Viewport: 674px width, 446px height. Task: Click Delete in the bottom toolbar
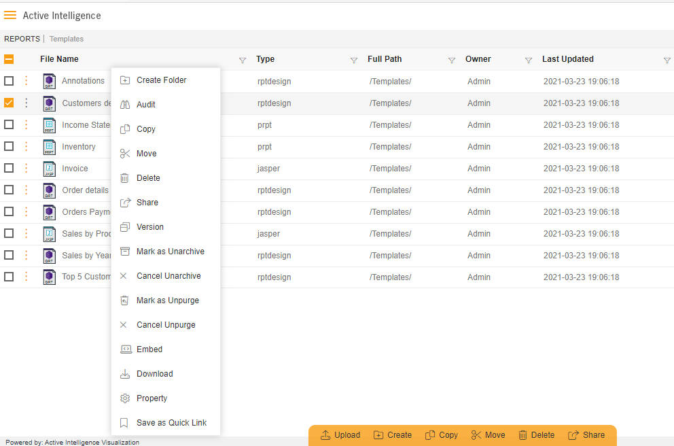pos(536,435)
